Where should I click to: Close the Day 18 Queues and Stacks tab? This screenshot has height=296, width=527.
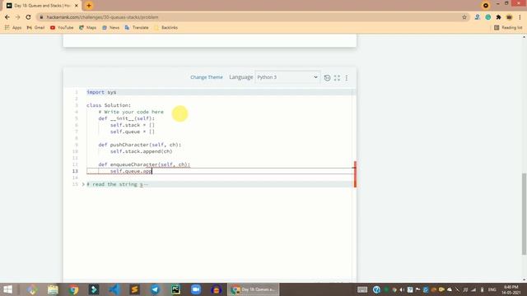point(77,6)
